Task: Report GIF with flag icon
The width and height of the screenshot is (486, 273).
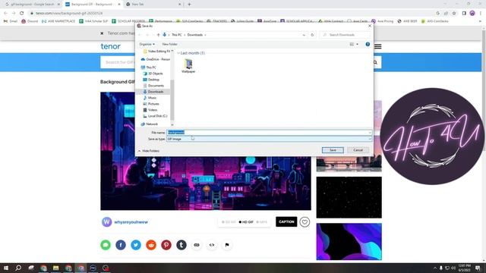Action: coord(227,245)
